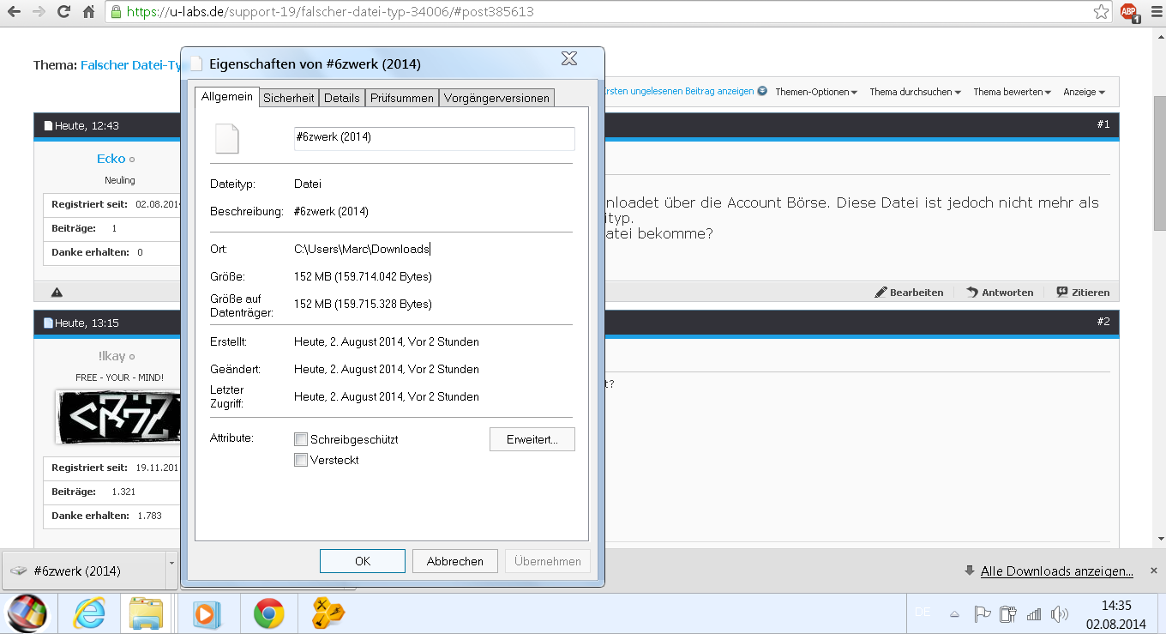Click the Chrome reload page icon
Image resolution: width=1166 pixels, height=634 pixels.
(63, 12)
